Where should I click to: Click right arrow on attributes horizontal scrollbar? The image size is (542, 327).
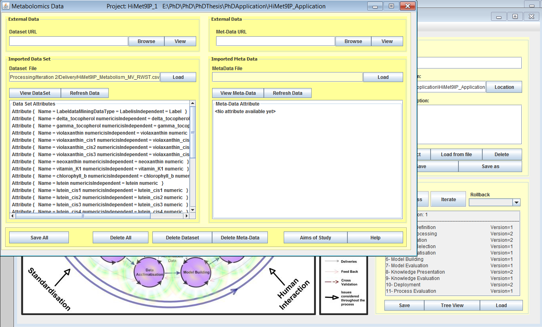[186, 216]
